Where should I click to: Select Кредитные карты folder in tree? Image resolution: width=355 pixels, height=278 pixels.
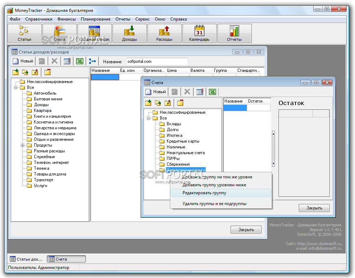[x=183, y=141]
